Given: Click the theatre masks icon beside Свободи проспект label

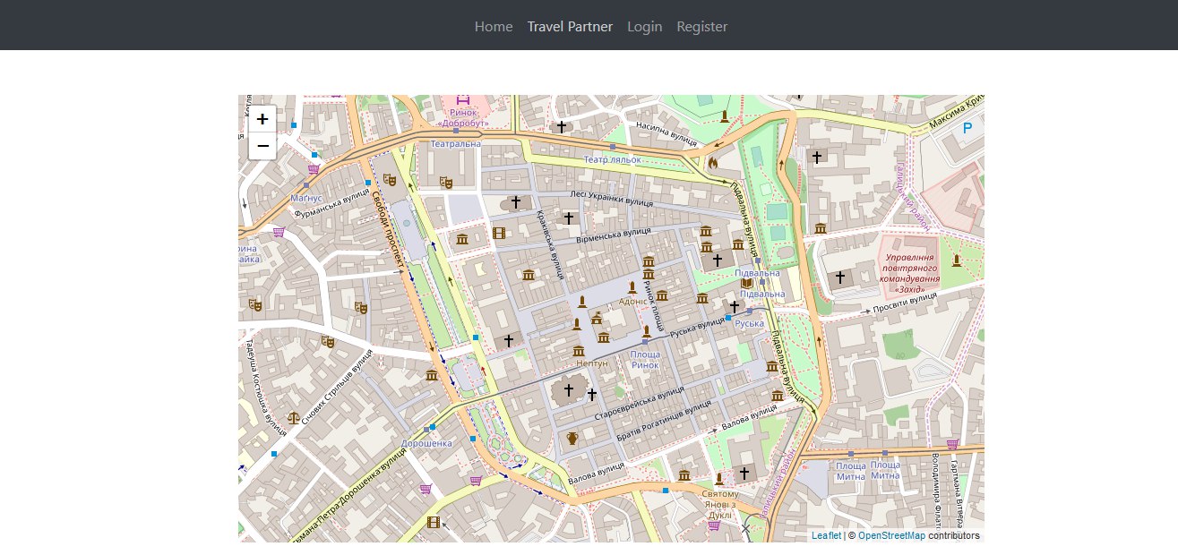Looking at the screenshot, I should pyautogui.click(x=389, y=180).
